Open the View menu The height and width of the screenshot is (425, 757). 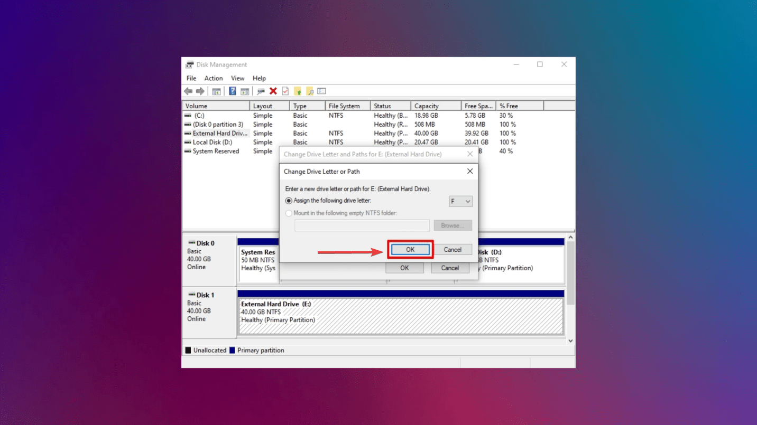(238, 78)
